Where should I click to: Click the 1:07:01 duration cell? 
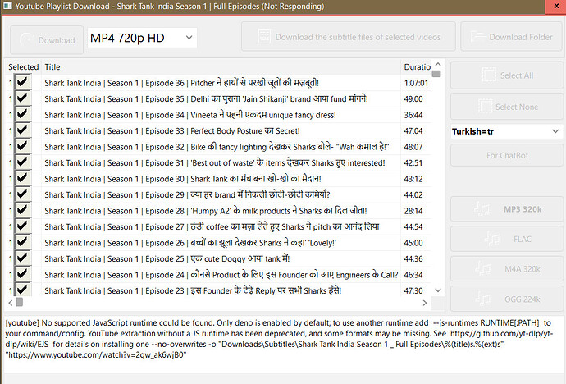(416, 83)
